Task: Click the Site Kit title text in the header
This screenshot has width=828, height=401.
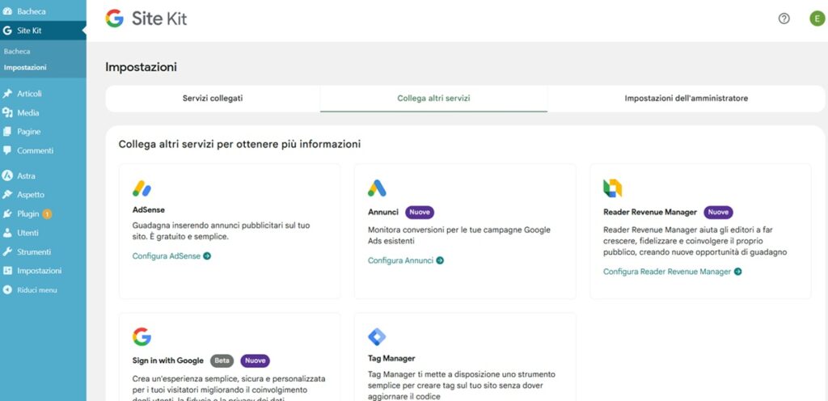Action: [x=159, y=19]
